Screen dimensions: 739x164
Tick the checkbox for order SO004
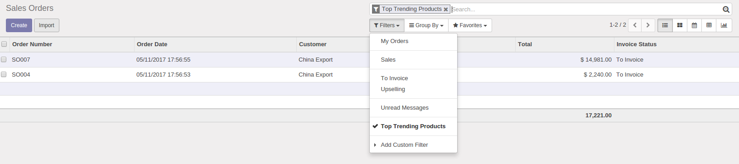4,74
